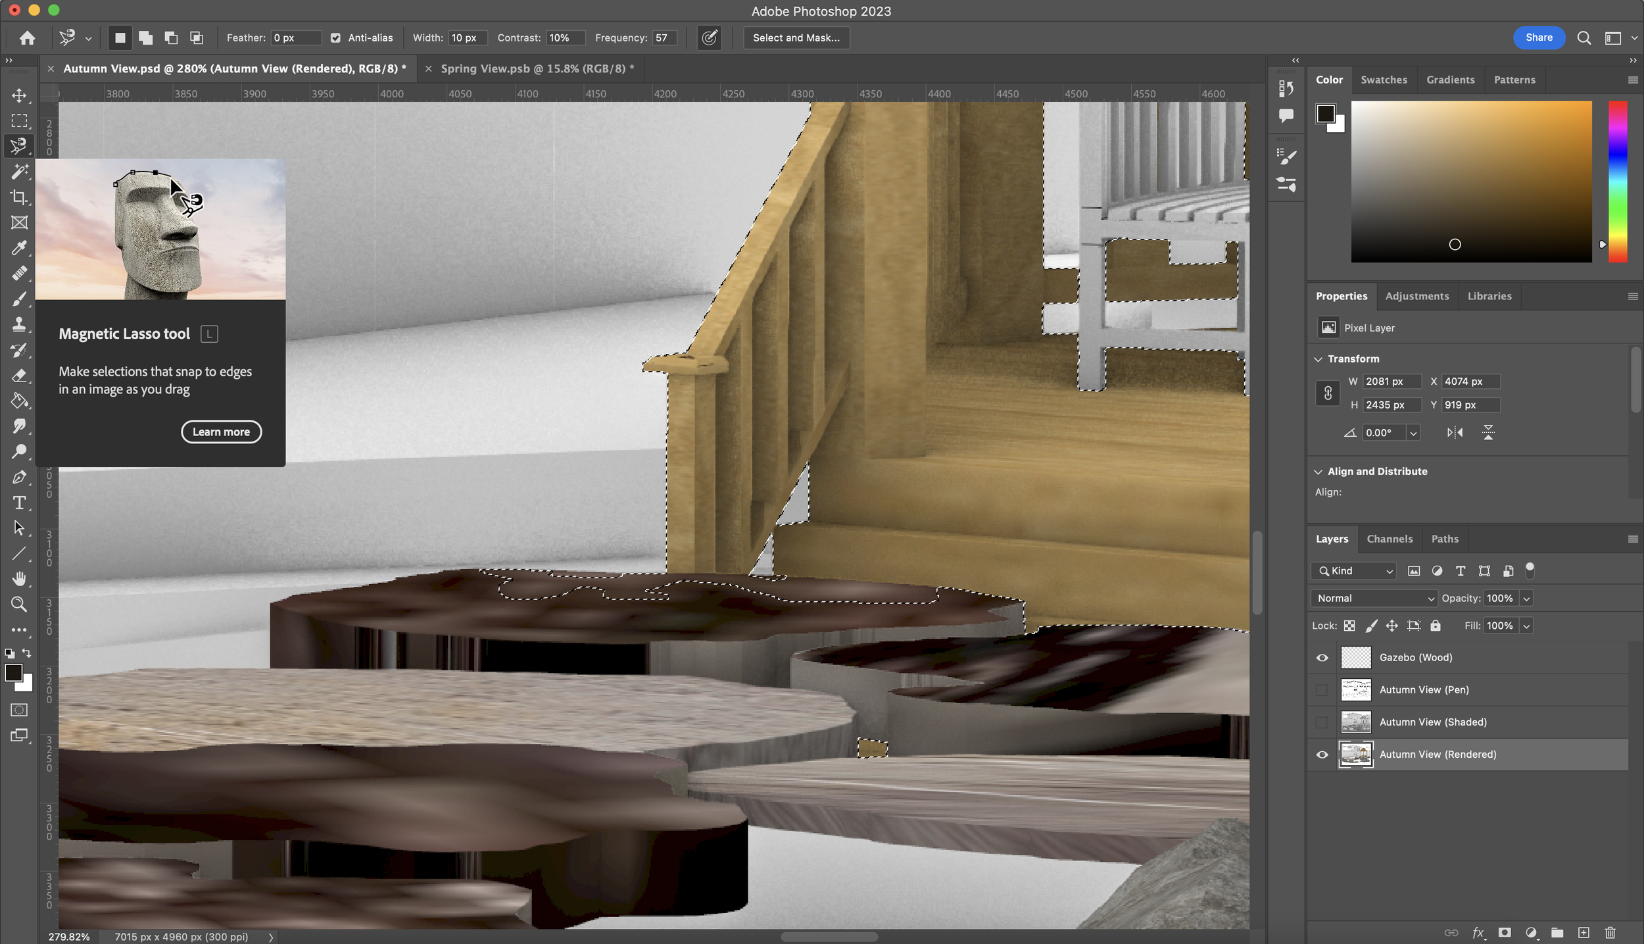This screenshot has height=944, width=1644.
Task: Click the Home icon in options bar
Action: click(x=27, y=38)
